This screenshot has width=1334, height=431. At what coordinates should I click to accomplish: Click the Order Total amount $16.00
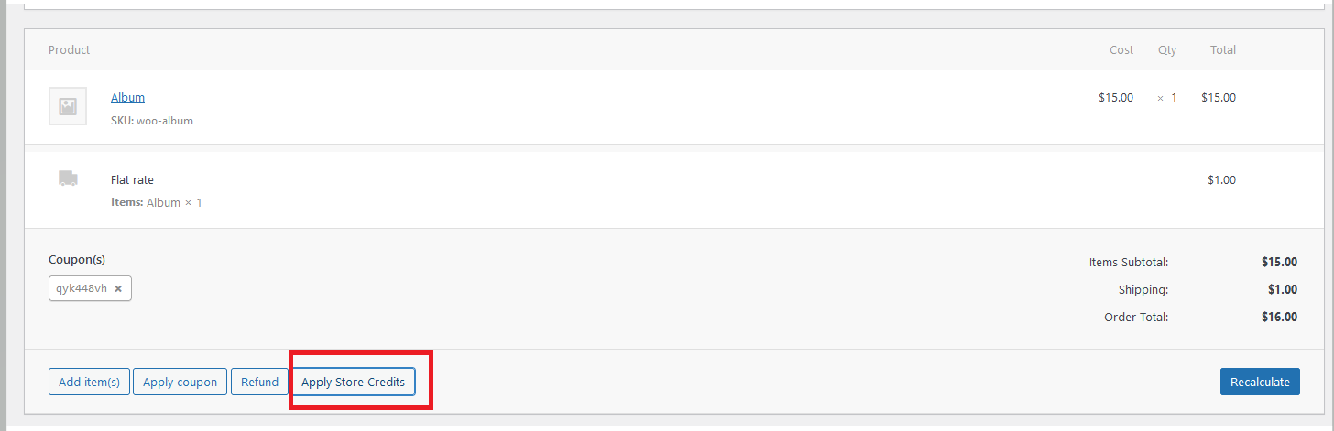pos(1279,318)
